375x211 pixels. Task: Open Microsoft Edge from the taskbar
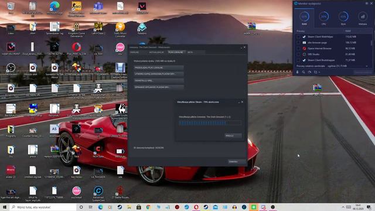click(100, 207)
